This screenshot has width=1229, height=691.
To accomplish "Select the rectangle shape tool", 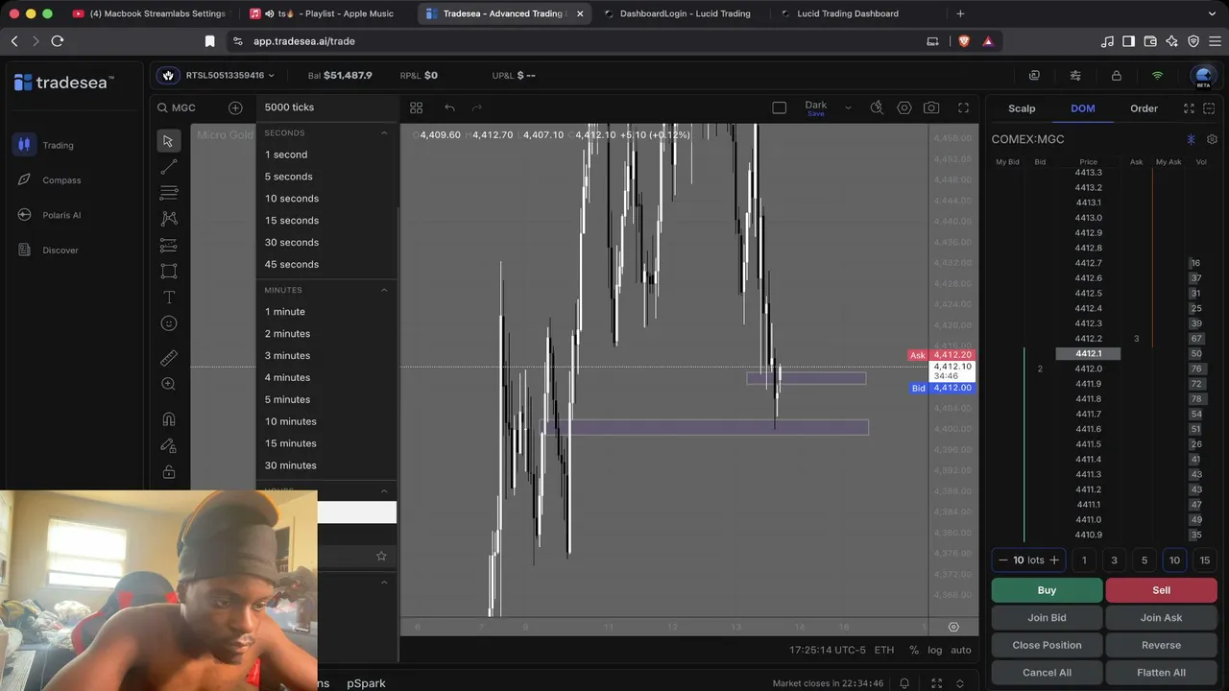I will pyautogui.click(x=168, y=271).
